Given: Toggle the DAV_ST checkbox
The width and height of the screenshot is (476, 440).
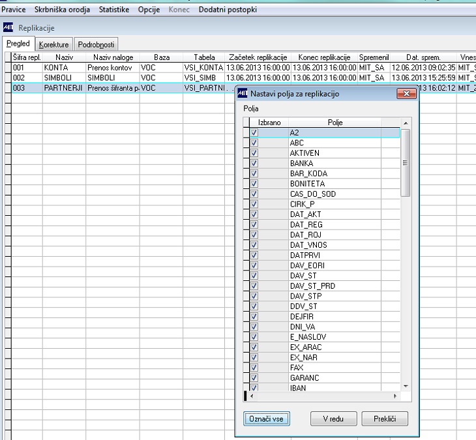Looking at the screenshot, I should [x=254, y=276].
